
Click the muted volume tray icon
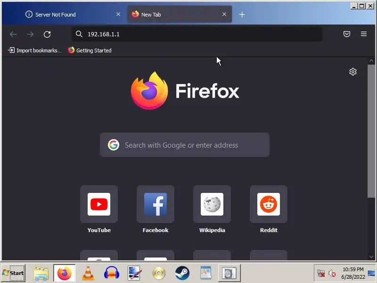(332, 274)
